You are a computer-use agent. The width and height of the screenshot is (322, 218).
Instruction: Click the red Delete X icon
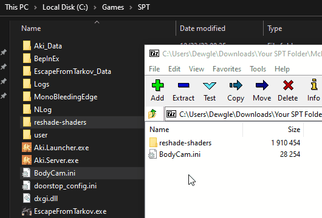click(288, 85)
